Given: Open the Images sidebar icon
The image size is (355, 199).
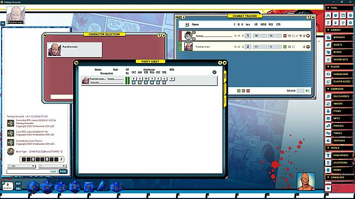Looking at the screenshot, I should [x=328, y=104].
